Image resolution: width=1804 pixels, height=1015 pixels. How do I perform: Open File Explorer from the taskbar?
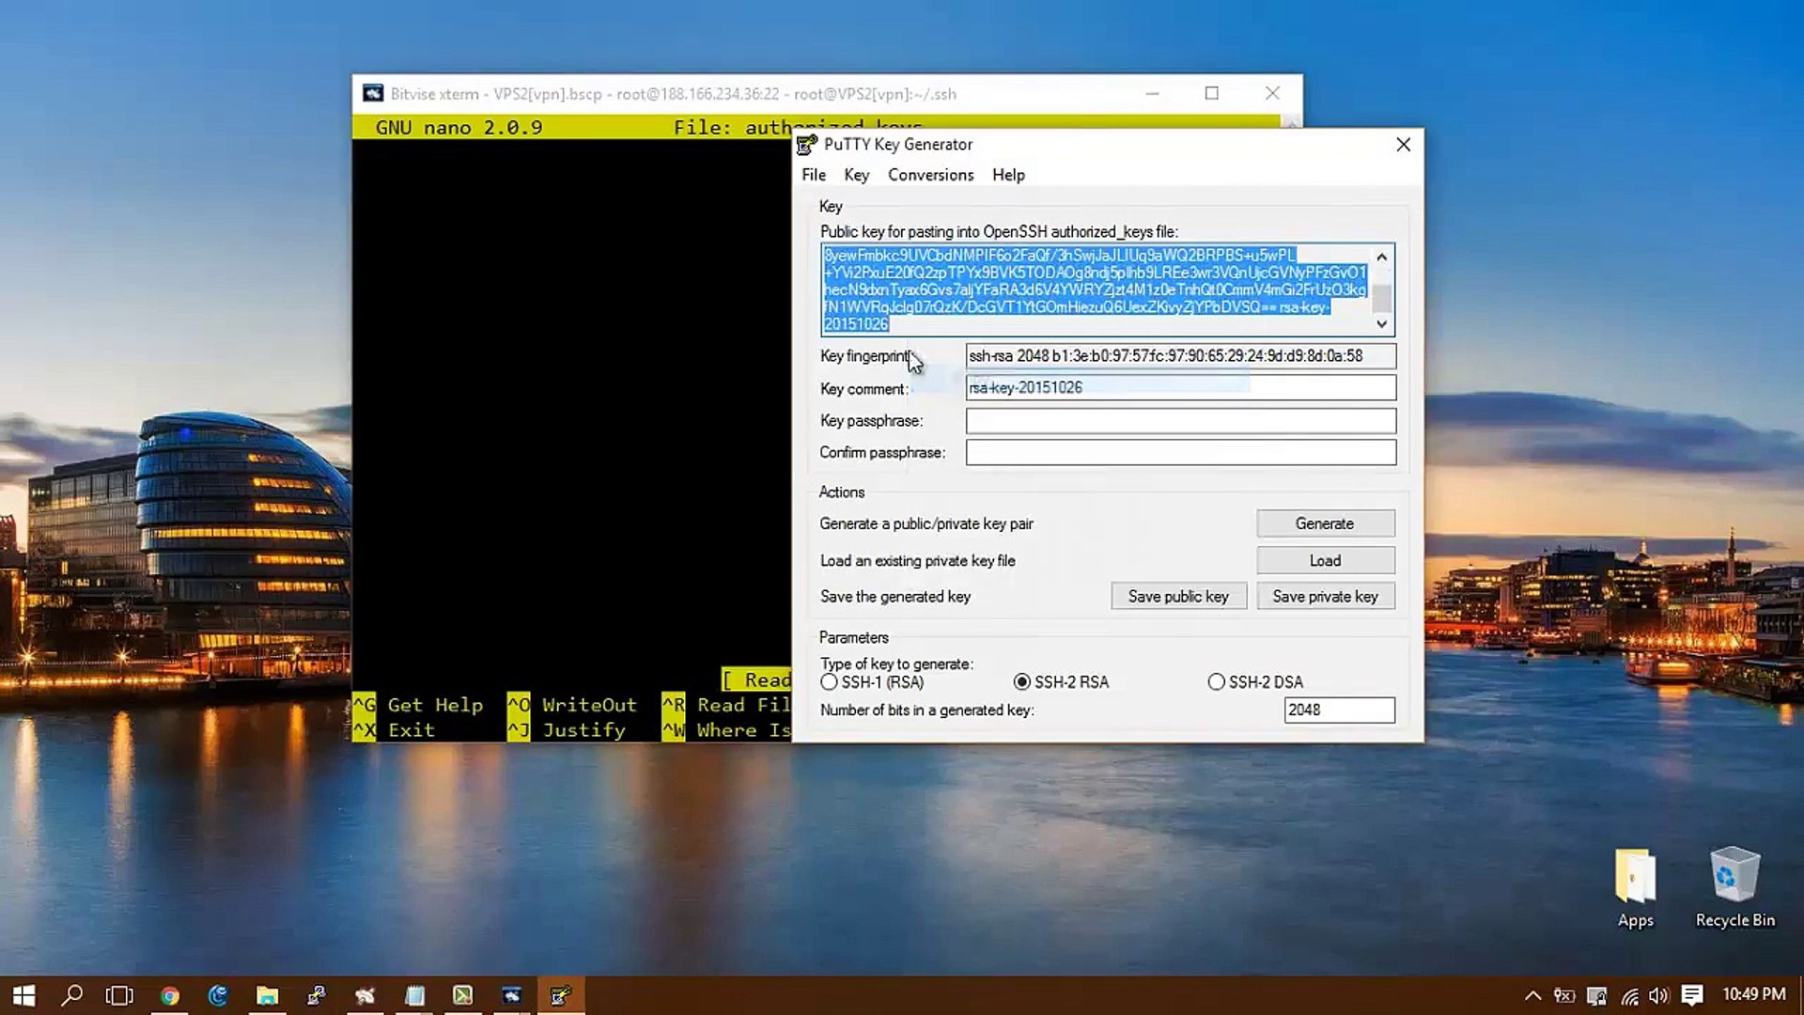pos(268,994)
